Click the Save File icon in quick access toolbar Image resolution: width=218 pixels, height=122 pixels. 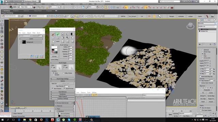(x=12, y=1)
